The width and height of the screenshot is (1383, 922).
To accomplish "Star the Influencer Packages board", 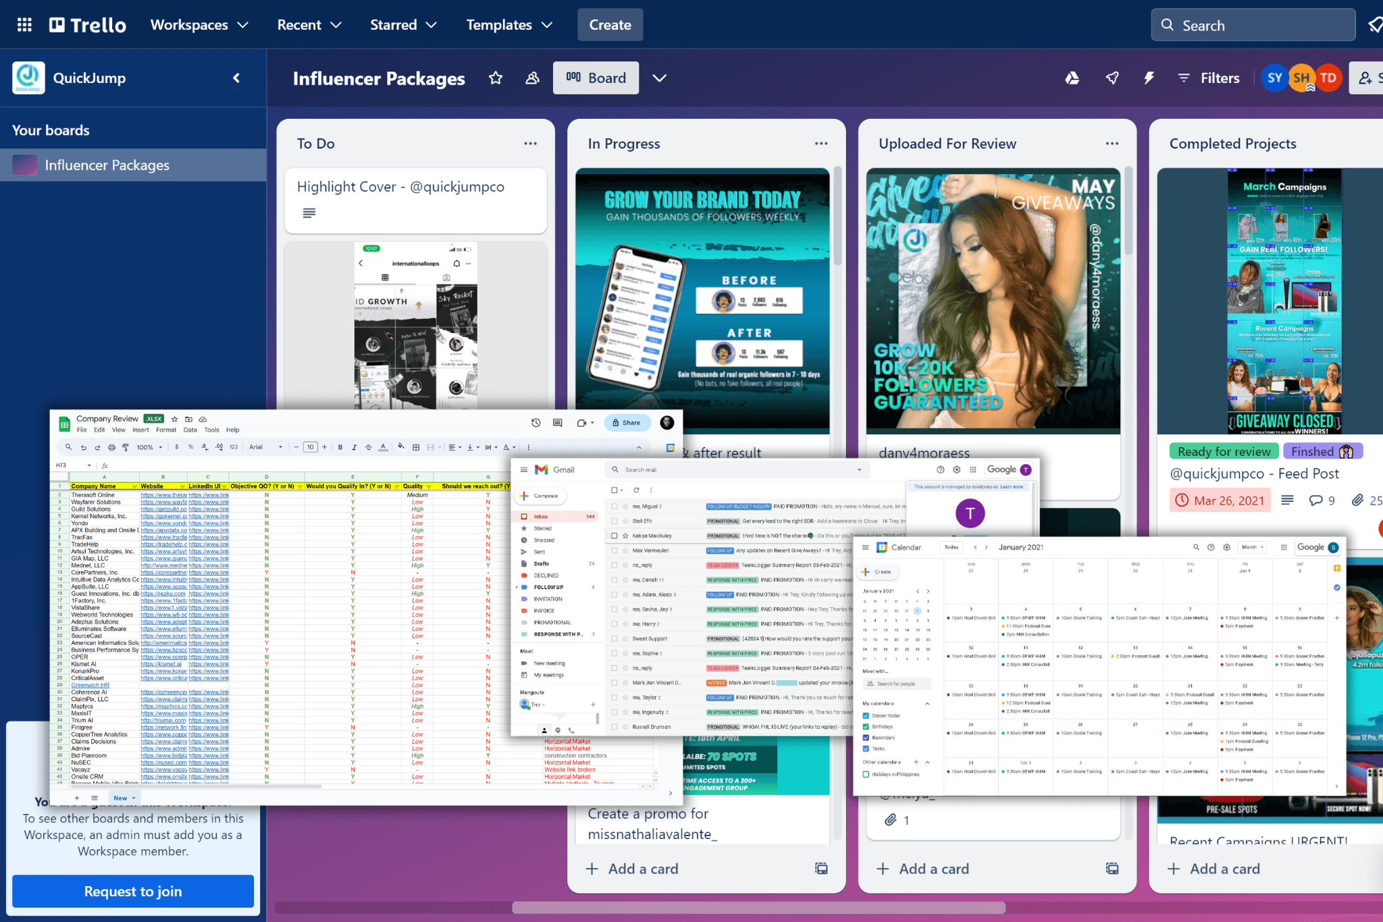I will tap(496, 78).
